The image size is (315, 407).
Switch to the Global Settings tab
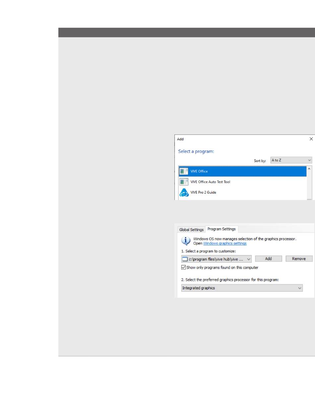click(191, 229)
